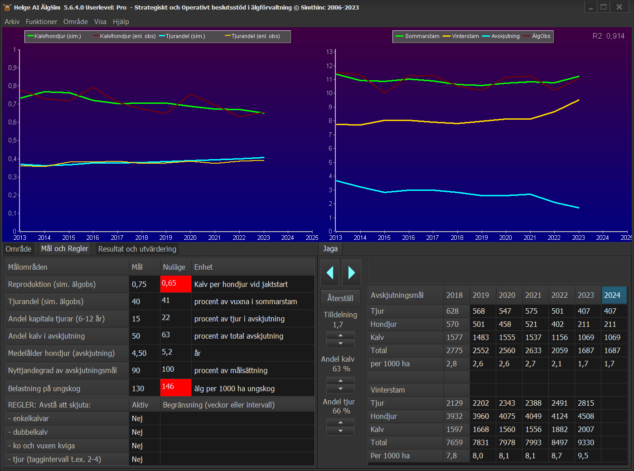
Task: Open the Funktioner menu
Action: pos(41,21)
